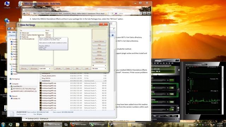Click Launch Oblivion in Oblivion Mod Manager

point(99,42)
